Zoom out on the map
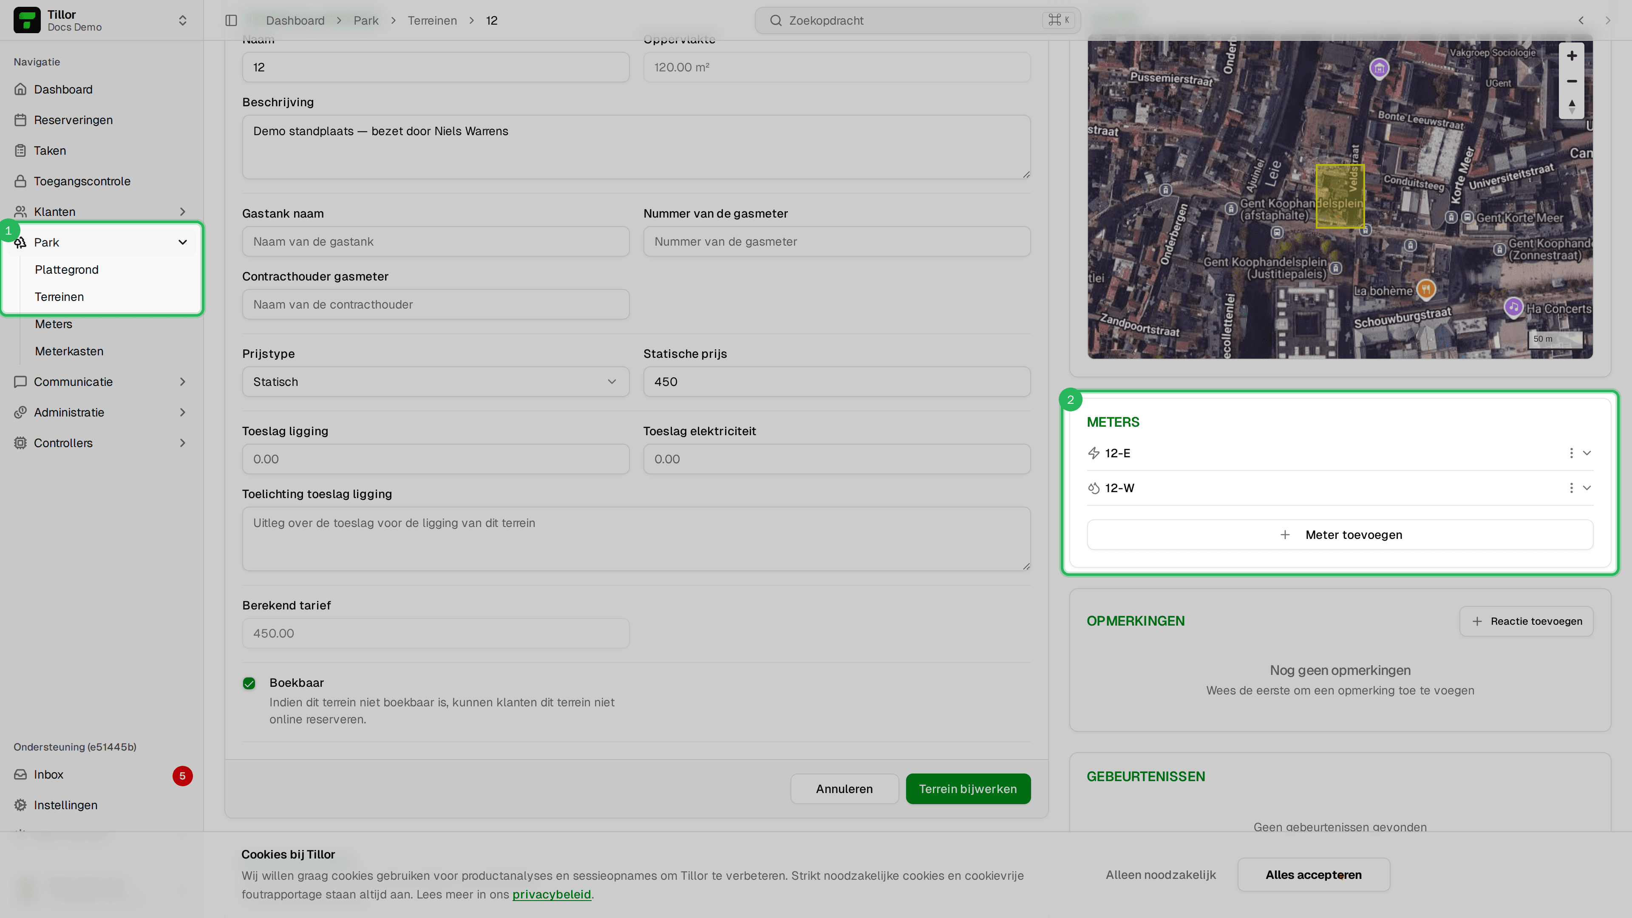The height and width of the screenshot is (918, 1632). pos(1571,81)
